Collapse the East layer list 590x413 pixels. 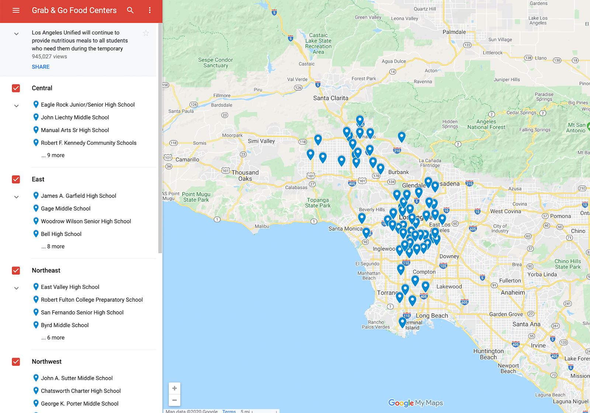click(x=16, y=197)
